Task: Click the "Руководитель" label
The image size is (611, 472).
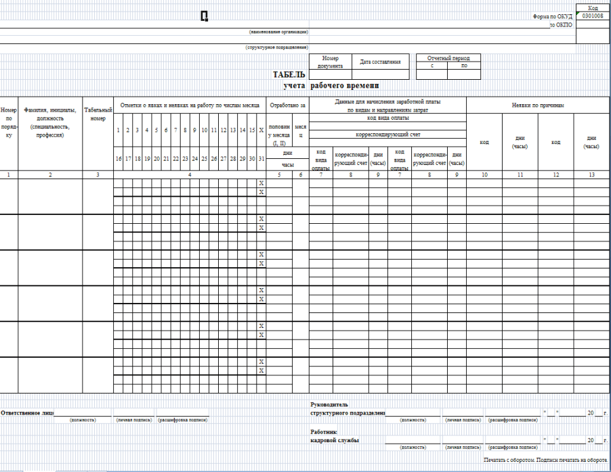Action: pyautogui.click(x=329, y=404)
